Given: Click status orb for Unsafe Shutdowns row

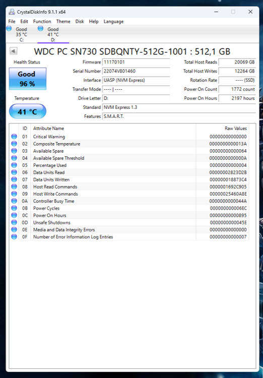Looking at the screenshot, I should [14, 222].
